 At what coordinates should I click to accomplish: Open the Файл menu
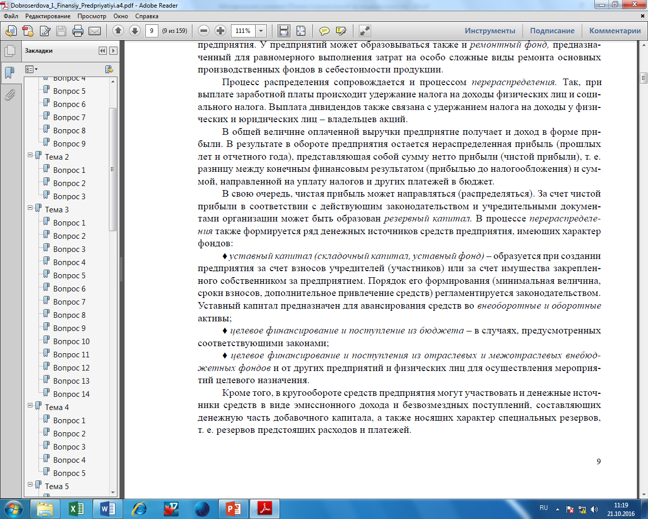[x=11, y=16]
